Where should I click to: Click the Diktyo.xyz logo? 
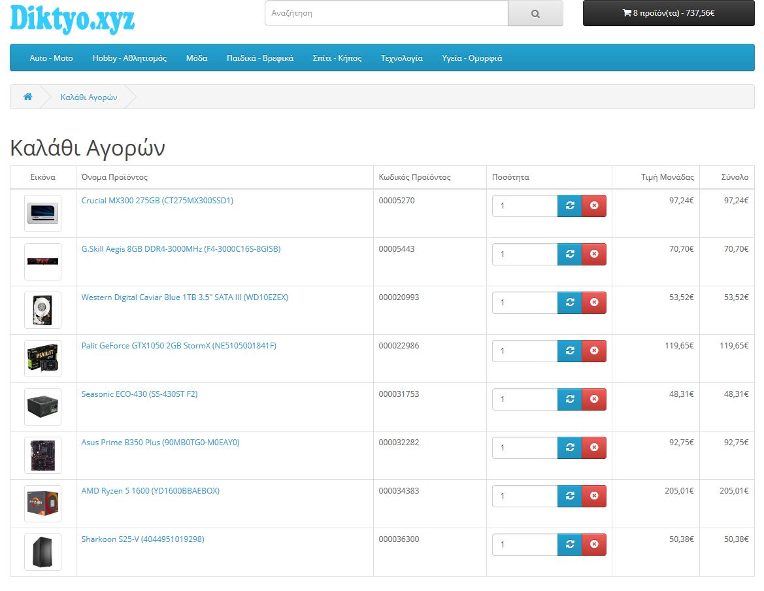click(x=72, y=19)
